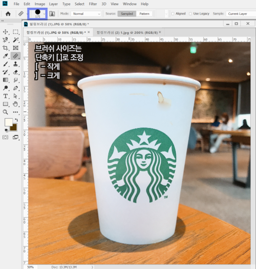Open the Window menu
The width and height of the screenshot is (256, 269).
click(x=130, y=4)
